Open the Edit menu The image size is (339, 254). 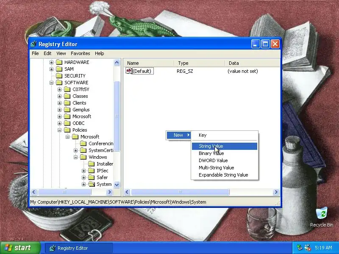click(47, 53)
